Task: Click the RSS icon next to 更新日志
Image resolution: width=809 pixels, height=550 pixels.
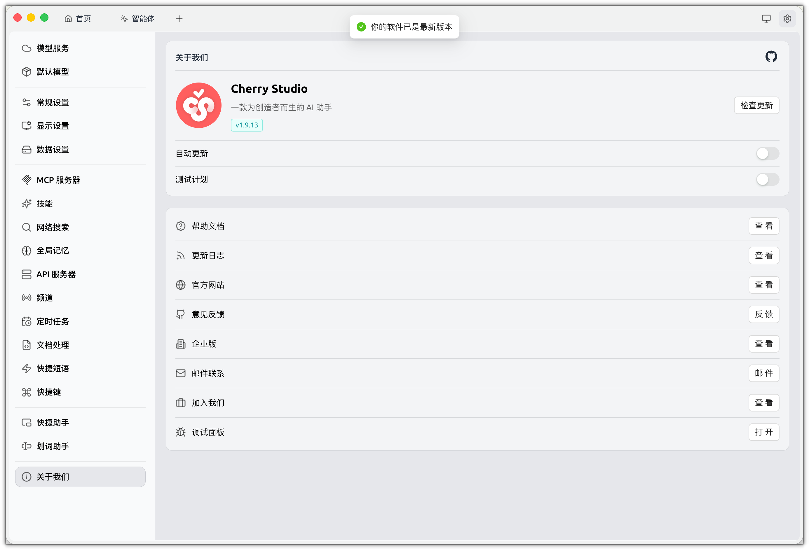Action: click(x=180, y=256)
